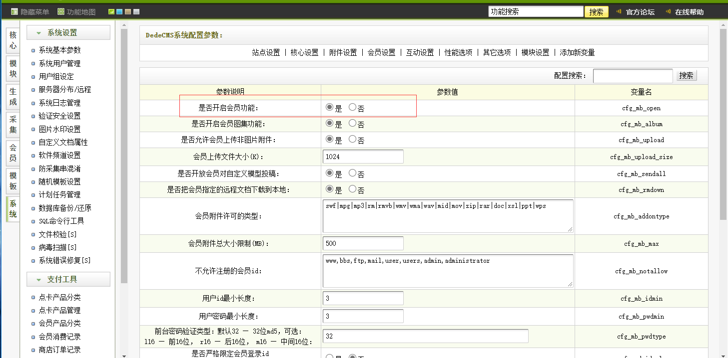The width and height of the screenshot is (728, 358).
Task: Click the 会员附件总大小限制 input field
Action: tap(363, 243)
